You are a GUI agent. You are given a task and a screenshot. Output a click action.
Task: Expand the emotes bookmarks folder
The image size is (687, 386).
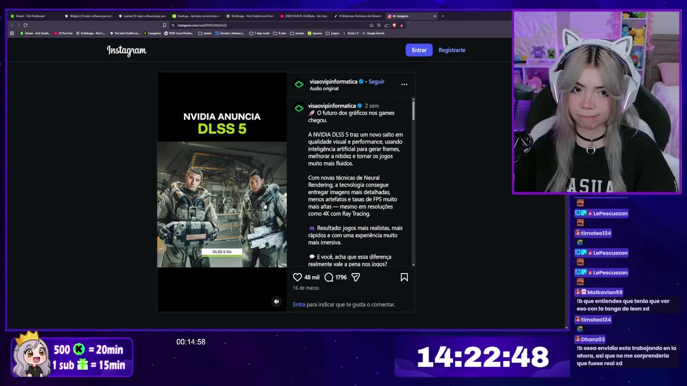[x=297, y=33]
